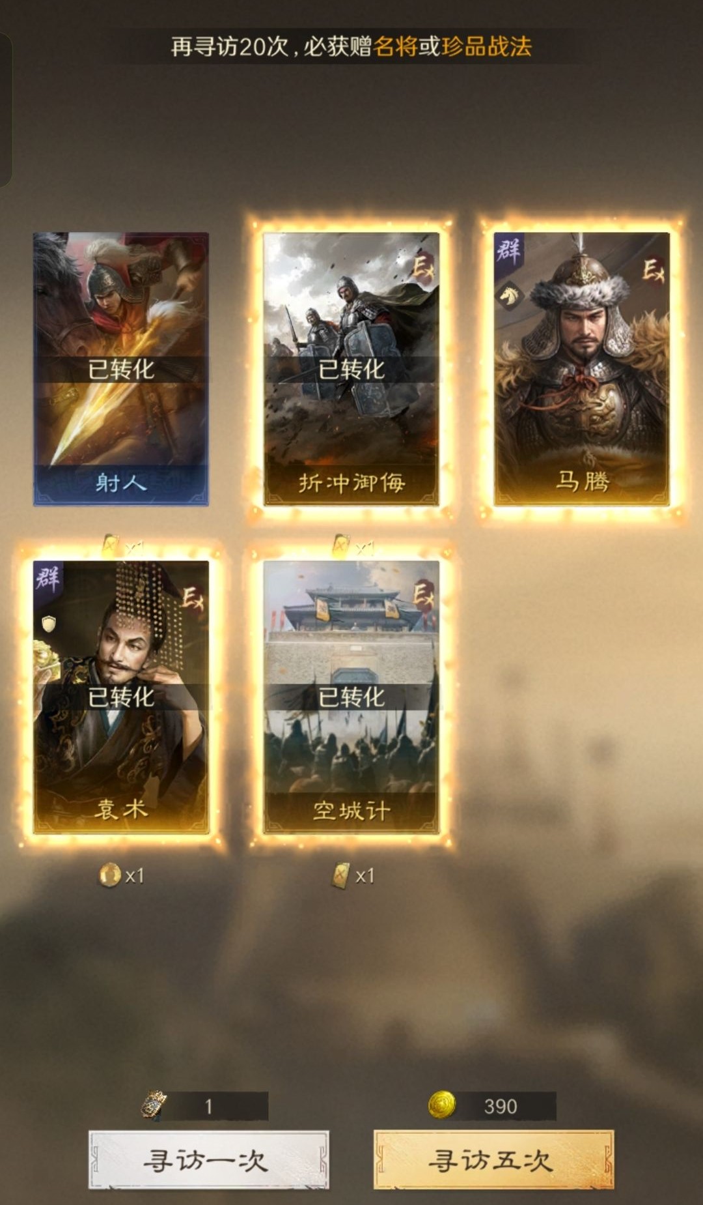Click the summon ticket icon beside 1

tap(154, 1105)
